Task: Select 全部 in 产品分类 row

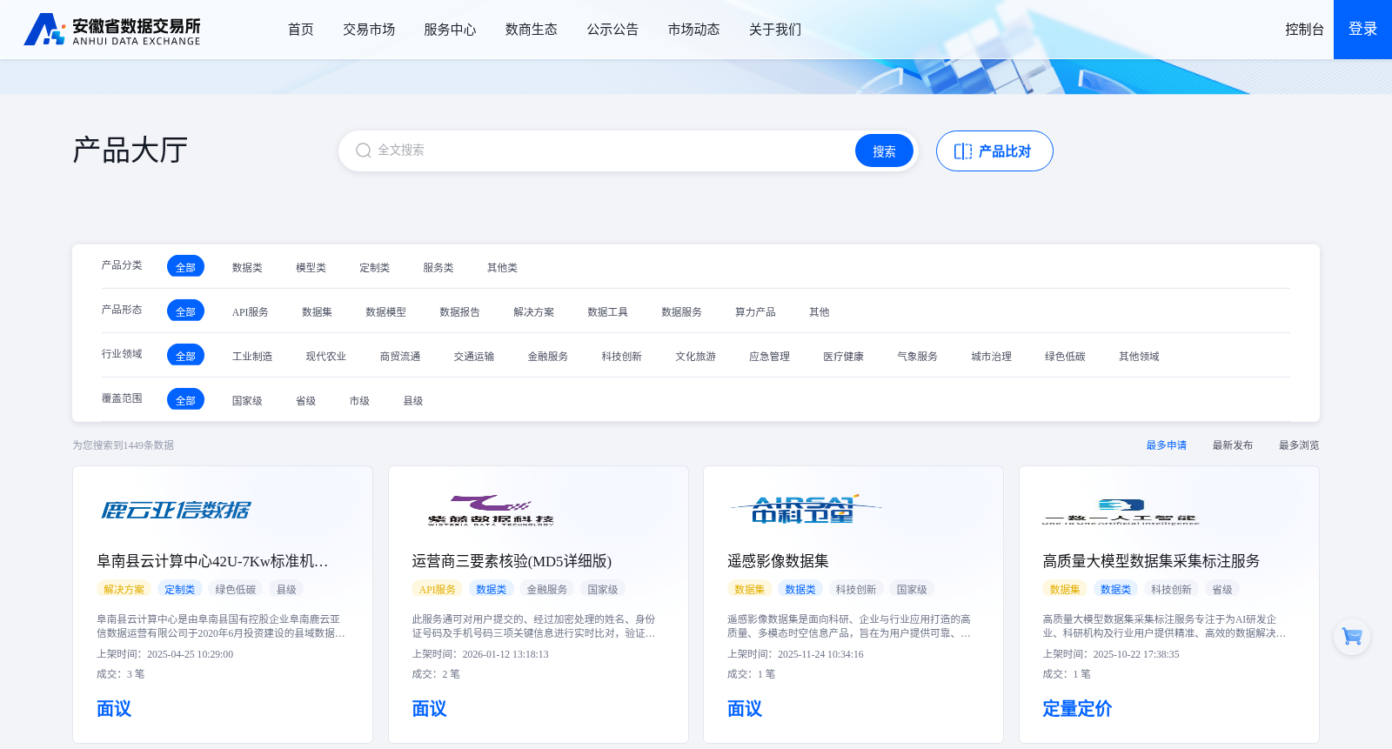Action: (x=185, y=266)
